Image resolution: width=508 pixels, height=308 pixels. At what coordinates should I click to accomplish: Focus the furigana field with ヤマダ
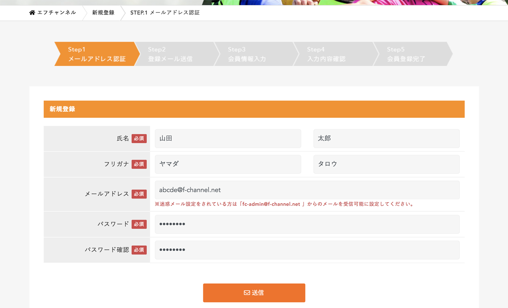(228, 164)
